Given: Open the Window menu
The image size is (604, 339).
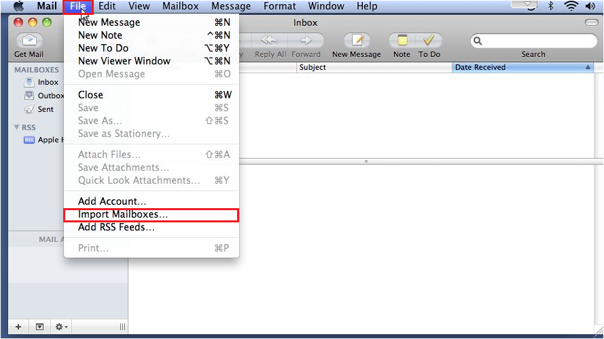Looking at the screenshot, I should click(x=326, y=6).
